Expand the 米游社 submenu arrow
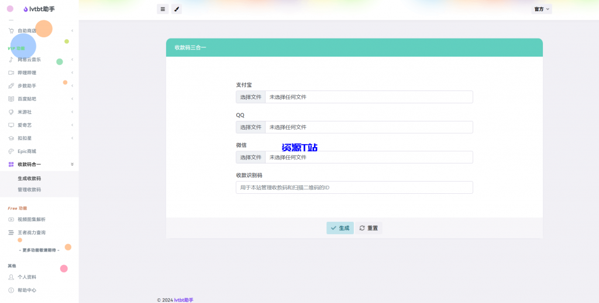 72,112
